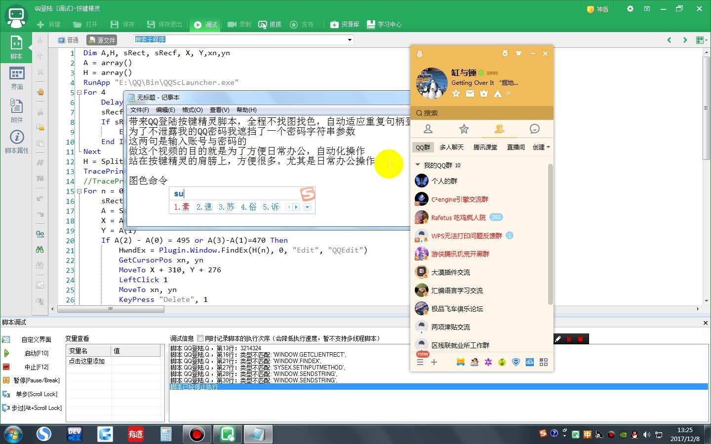
Task: Pick IME candidate 3.苏
Action: [x=226, y=207]
